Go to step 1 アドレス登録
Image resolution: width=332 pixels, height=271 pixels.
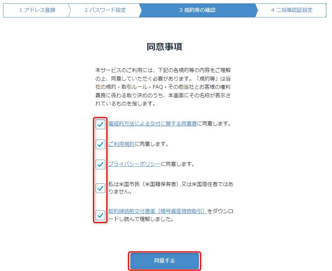[37, 10]
